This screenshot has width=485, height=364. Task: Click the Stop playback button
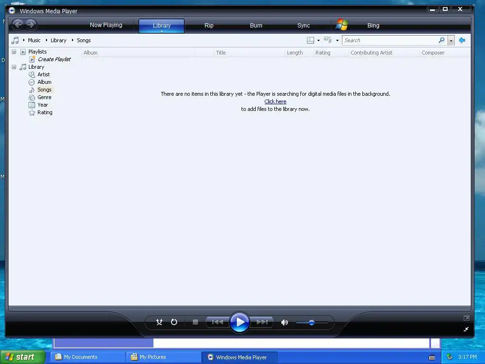195,322
